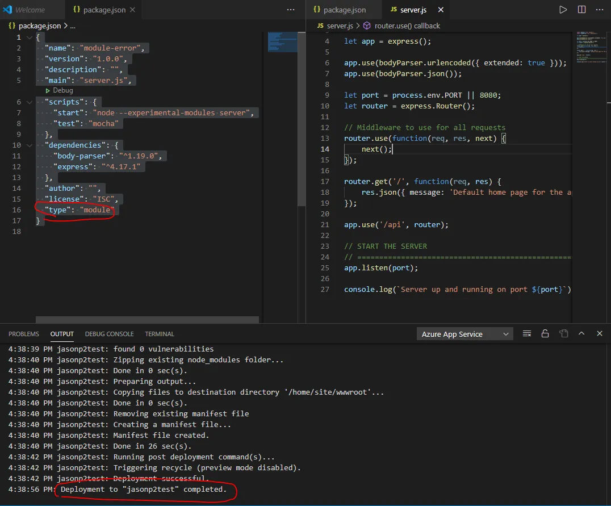Maximize panel with up chevron

coord(581,333)
